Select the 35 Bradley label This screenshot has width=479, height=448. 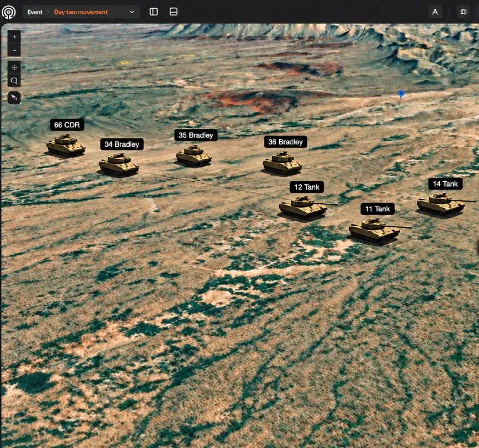196,135
